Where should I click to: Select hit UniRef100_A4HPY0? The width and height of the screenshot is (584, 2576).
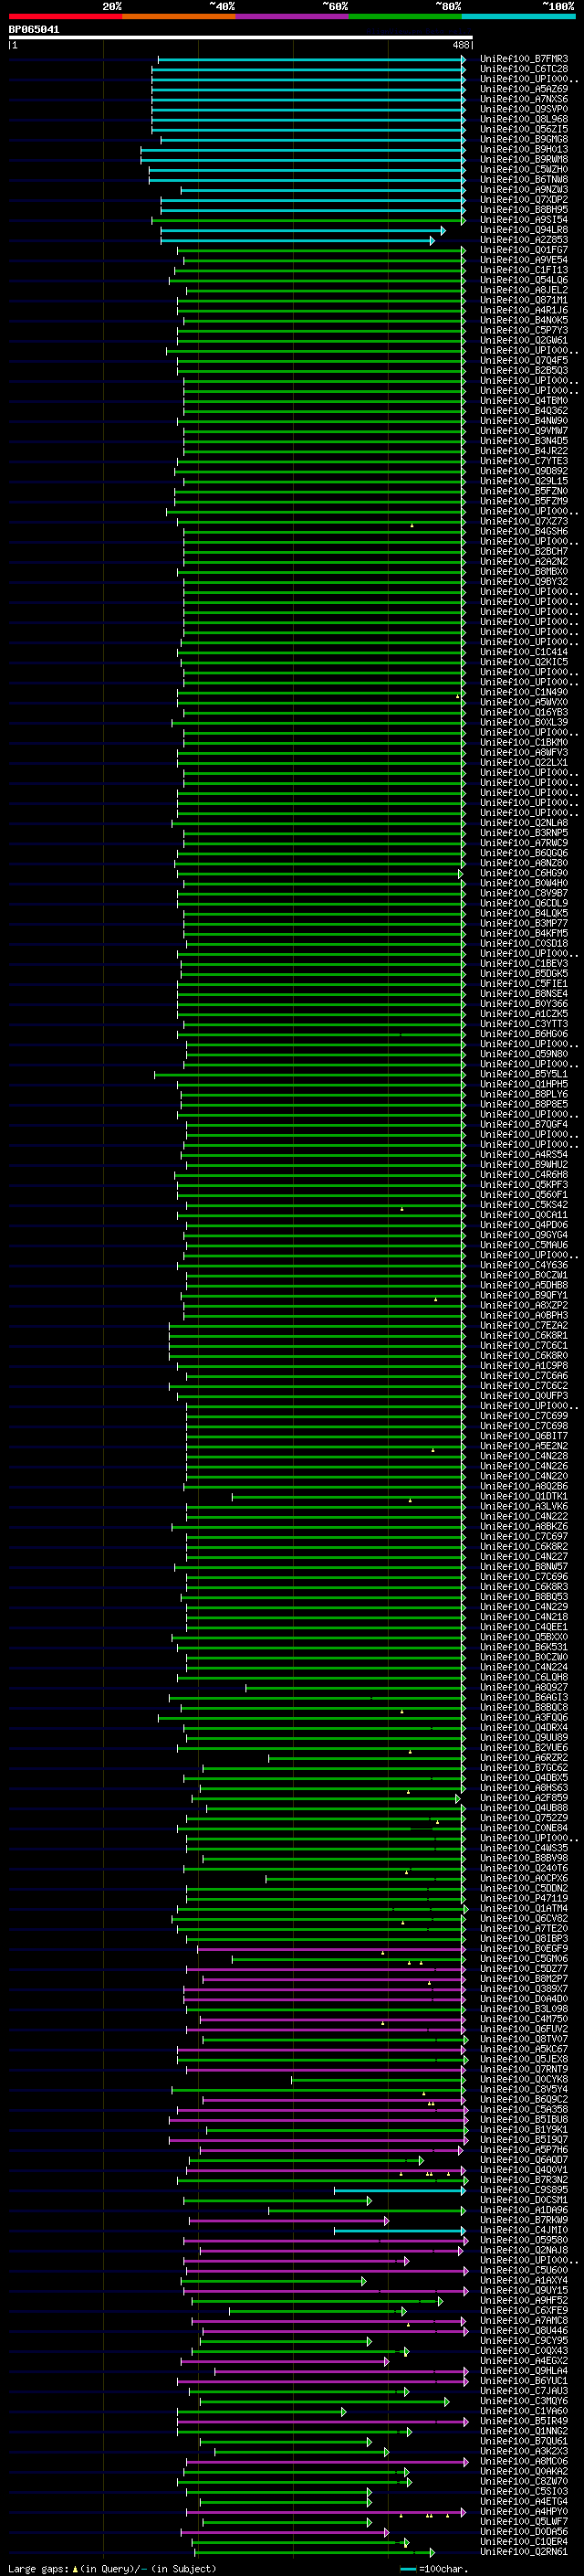click(523, 2511)
